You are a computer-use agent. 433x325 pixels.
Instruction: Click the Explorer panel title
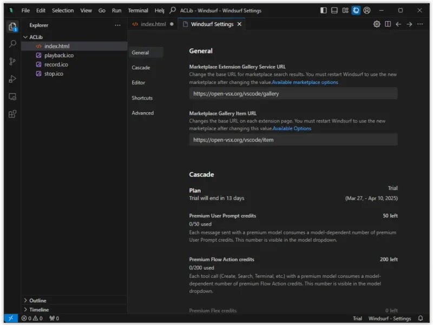pyautogui.click(x=38, y=25)
